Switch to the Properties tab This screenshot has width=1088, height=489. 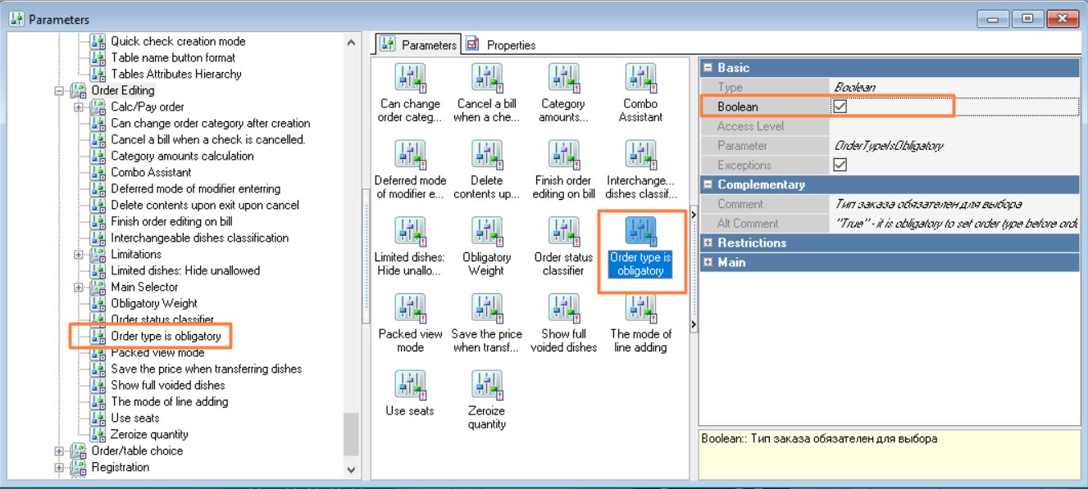[x=501, y=45]
